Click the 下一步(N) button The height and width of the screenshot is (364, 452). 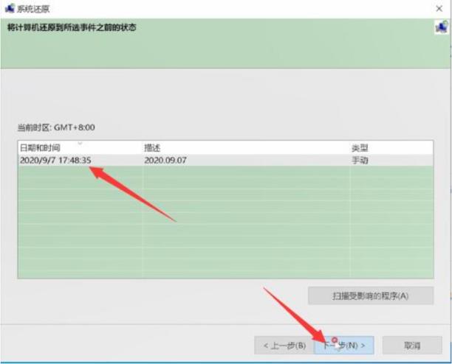tap(344, 345)
